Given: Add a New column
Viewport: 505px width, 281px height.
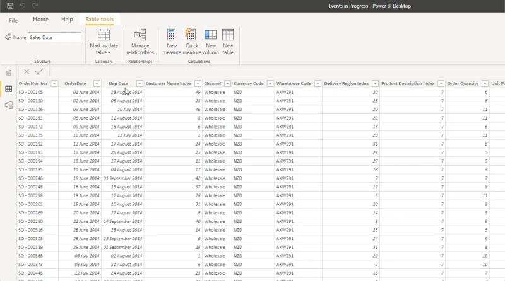Looking at the screenshot, I should (x=211, y=42).
